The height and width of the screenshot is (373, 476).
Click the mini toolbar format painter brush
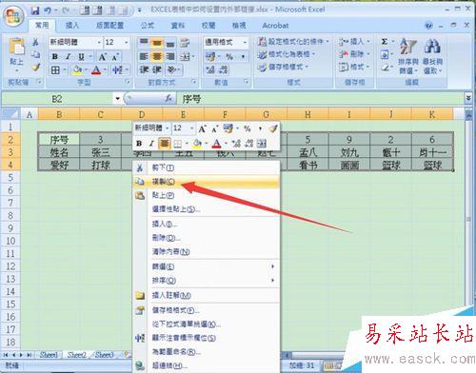[x=272, y=128]
